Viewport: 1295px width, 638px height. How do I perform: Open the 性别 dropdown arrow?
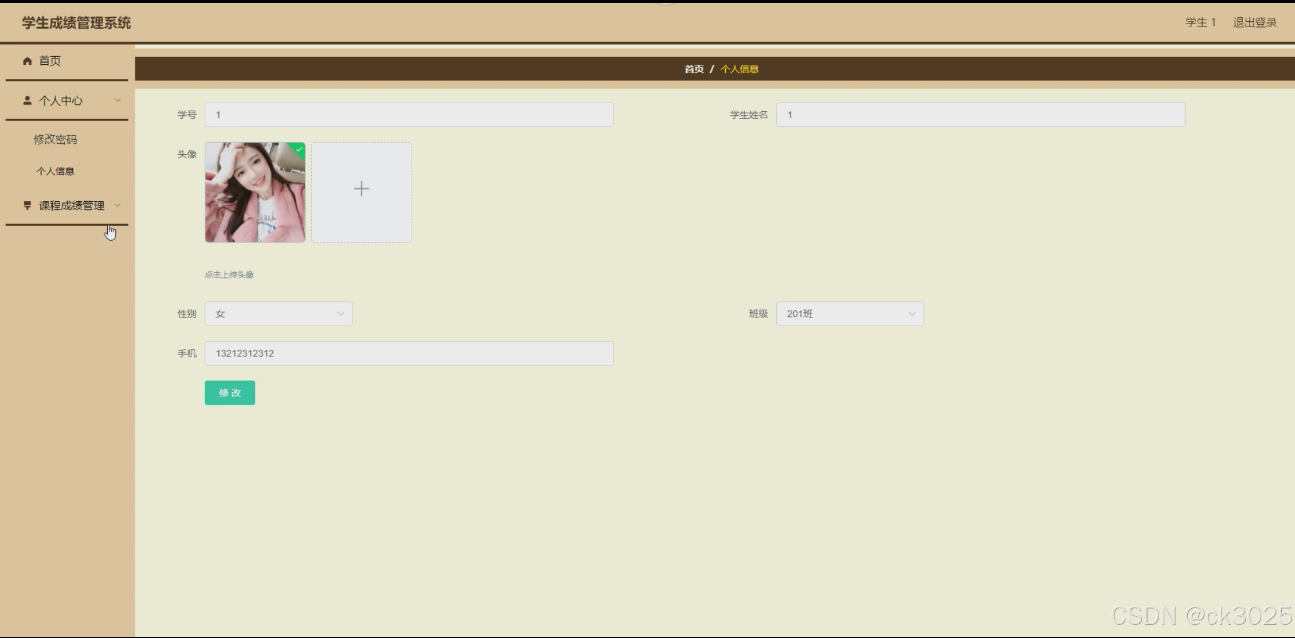click(341, 314)
